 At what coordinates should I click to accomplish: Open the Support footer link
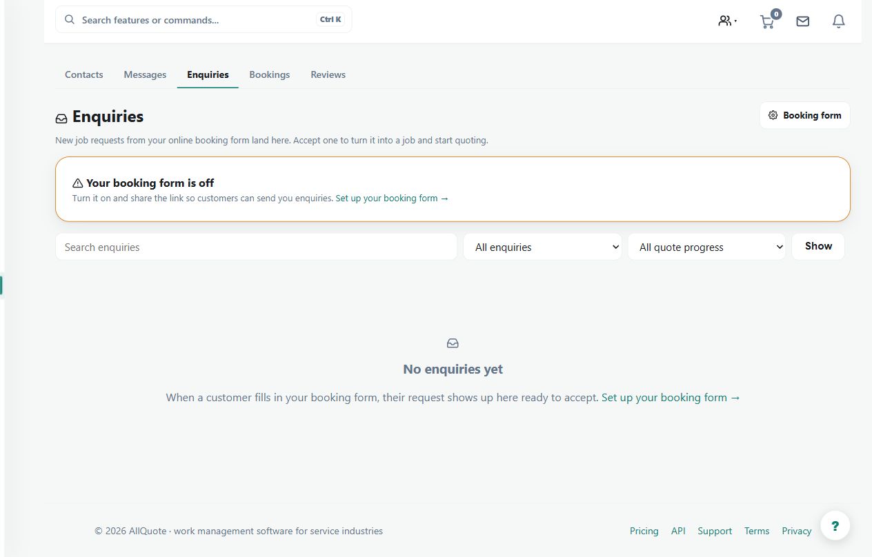(x=715, y=531)
